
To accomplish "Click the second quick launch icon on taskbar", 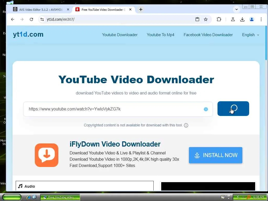I will coord(34,197).
